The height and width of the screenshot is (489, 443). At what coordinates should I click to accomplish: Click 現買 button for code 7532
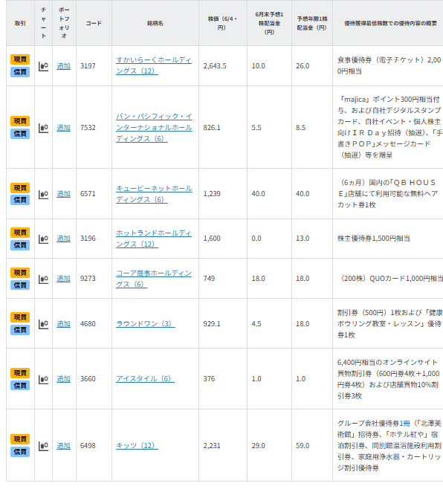click(x=20, y=121)
